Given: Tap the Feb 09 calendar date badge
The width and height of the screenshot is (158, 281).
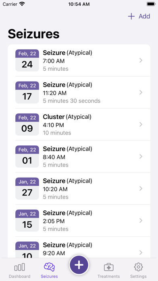Looking at the screenshot, I should point(27,124).
